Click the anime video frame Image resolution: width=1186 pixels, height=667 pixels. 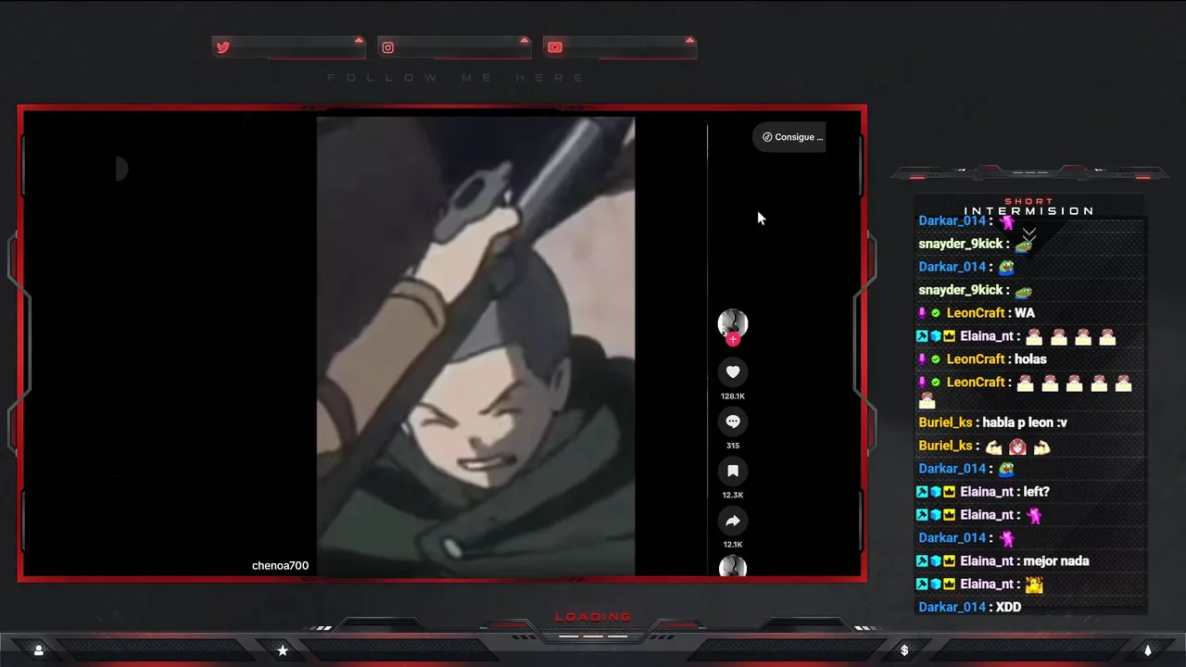pos(475,346)
